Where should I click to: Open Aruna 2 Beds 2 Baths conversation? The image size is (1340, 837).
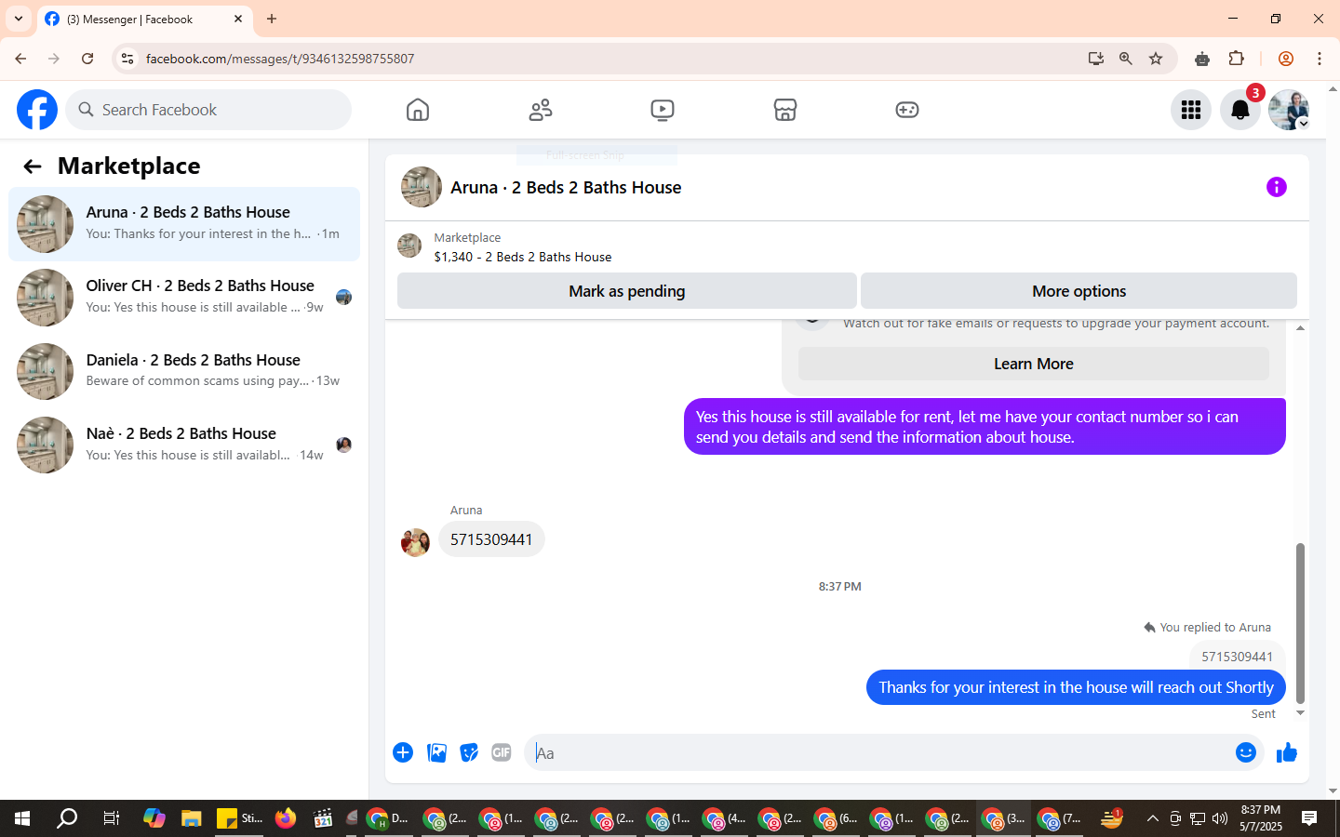coord(184,224)
